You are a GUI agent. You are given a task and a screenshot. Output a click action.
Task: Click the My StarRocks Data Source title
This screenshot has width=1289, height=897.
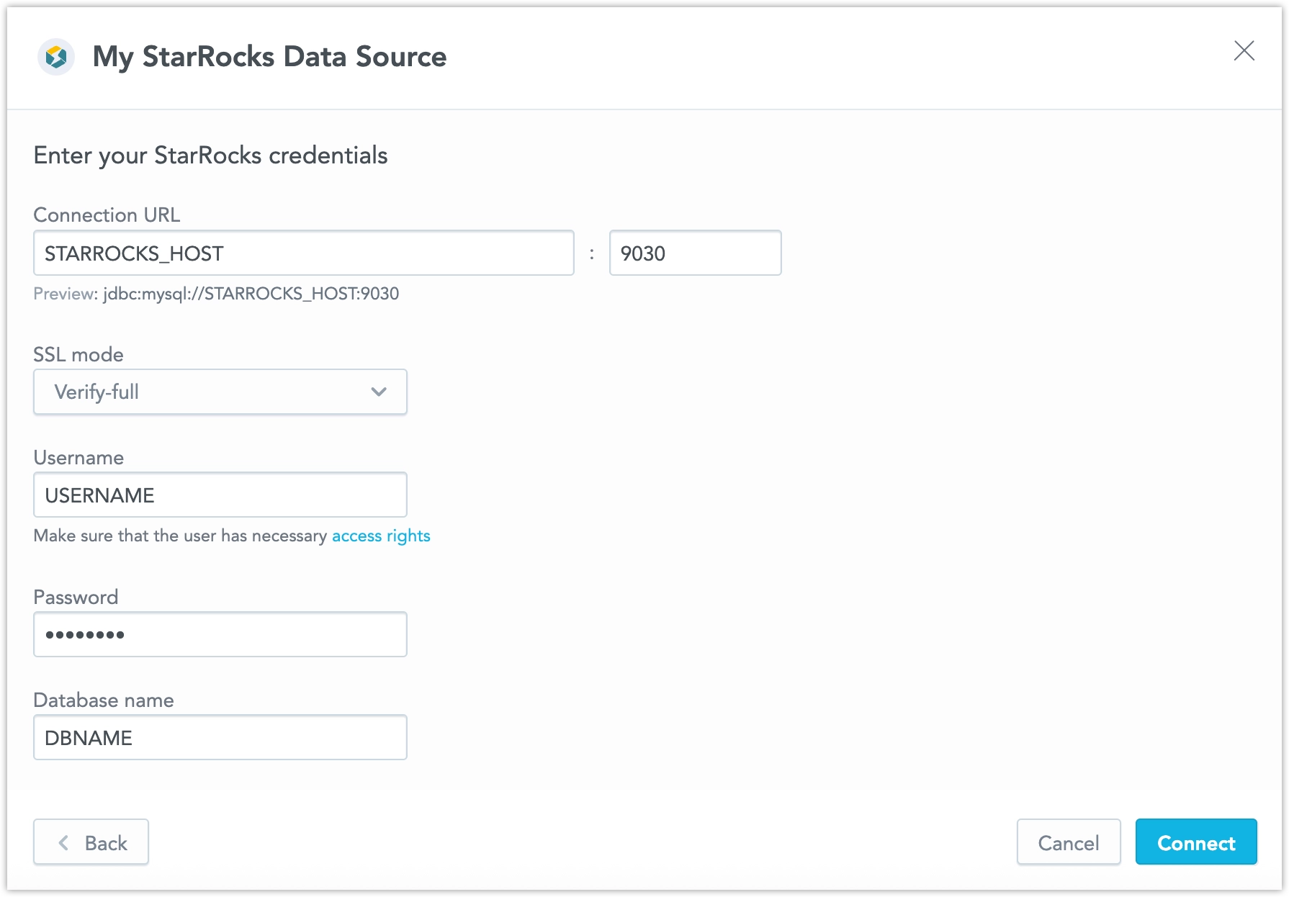point(269,56)
